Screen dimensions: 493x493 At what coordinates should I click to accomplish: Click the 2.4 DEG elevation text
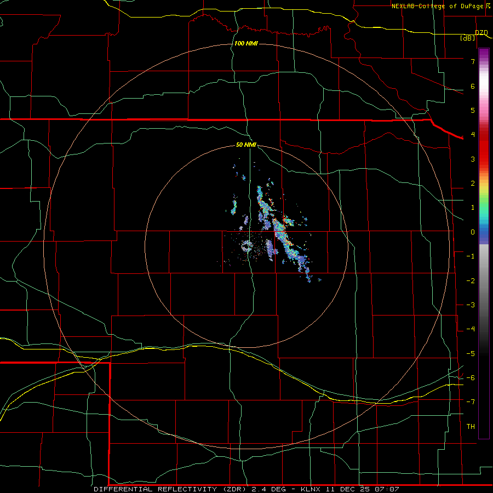tap(268, 489)
